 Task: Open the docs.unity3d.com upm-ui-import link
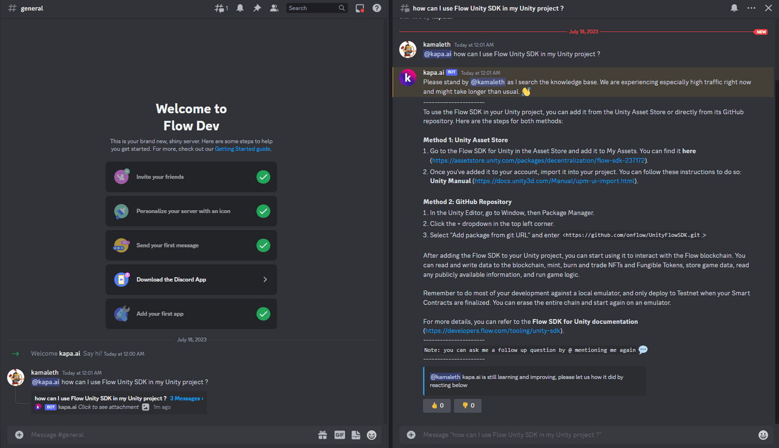[x=554, y=181]
